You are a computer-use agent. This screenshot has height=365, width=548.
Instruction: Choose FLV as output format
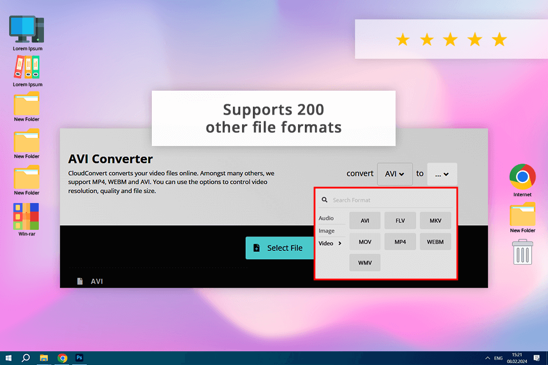coord(400,221)
